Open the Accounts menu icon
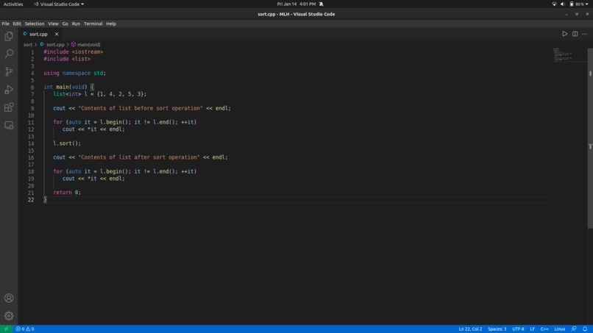 (9, 298)
